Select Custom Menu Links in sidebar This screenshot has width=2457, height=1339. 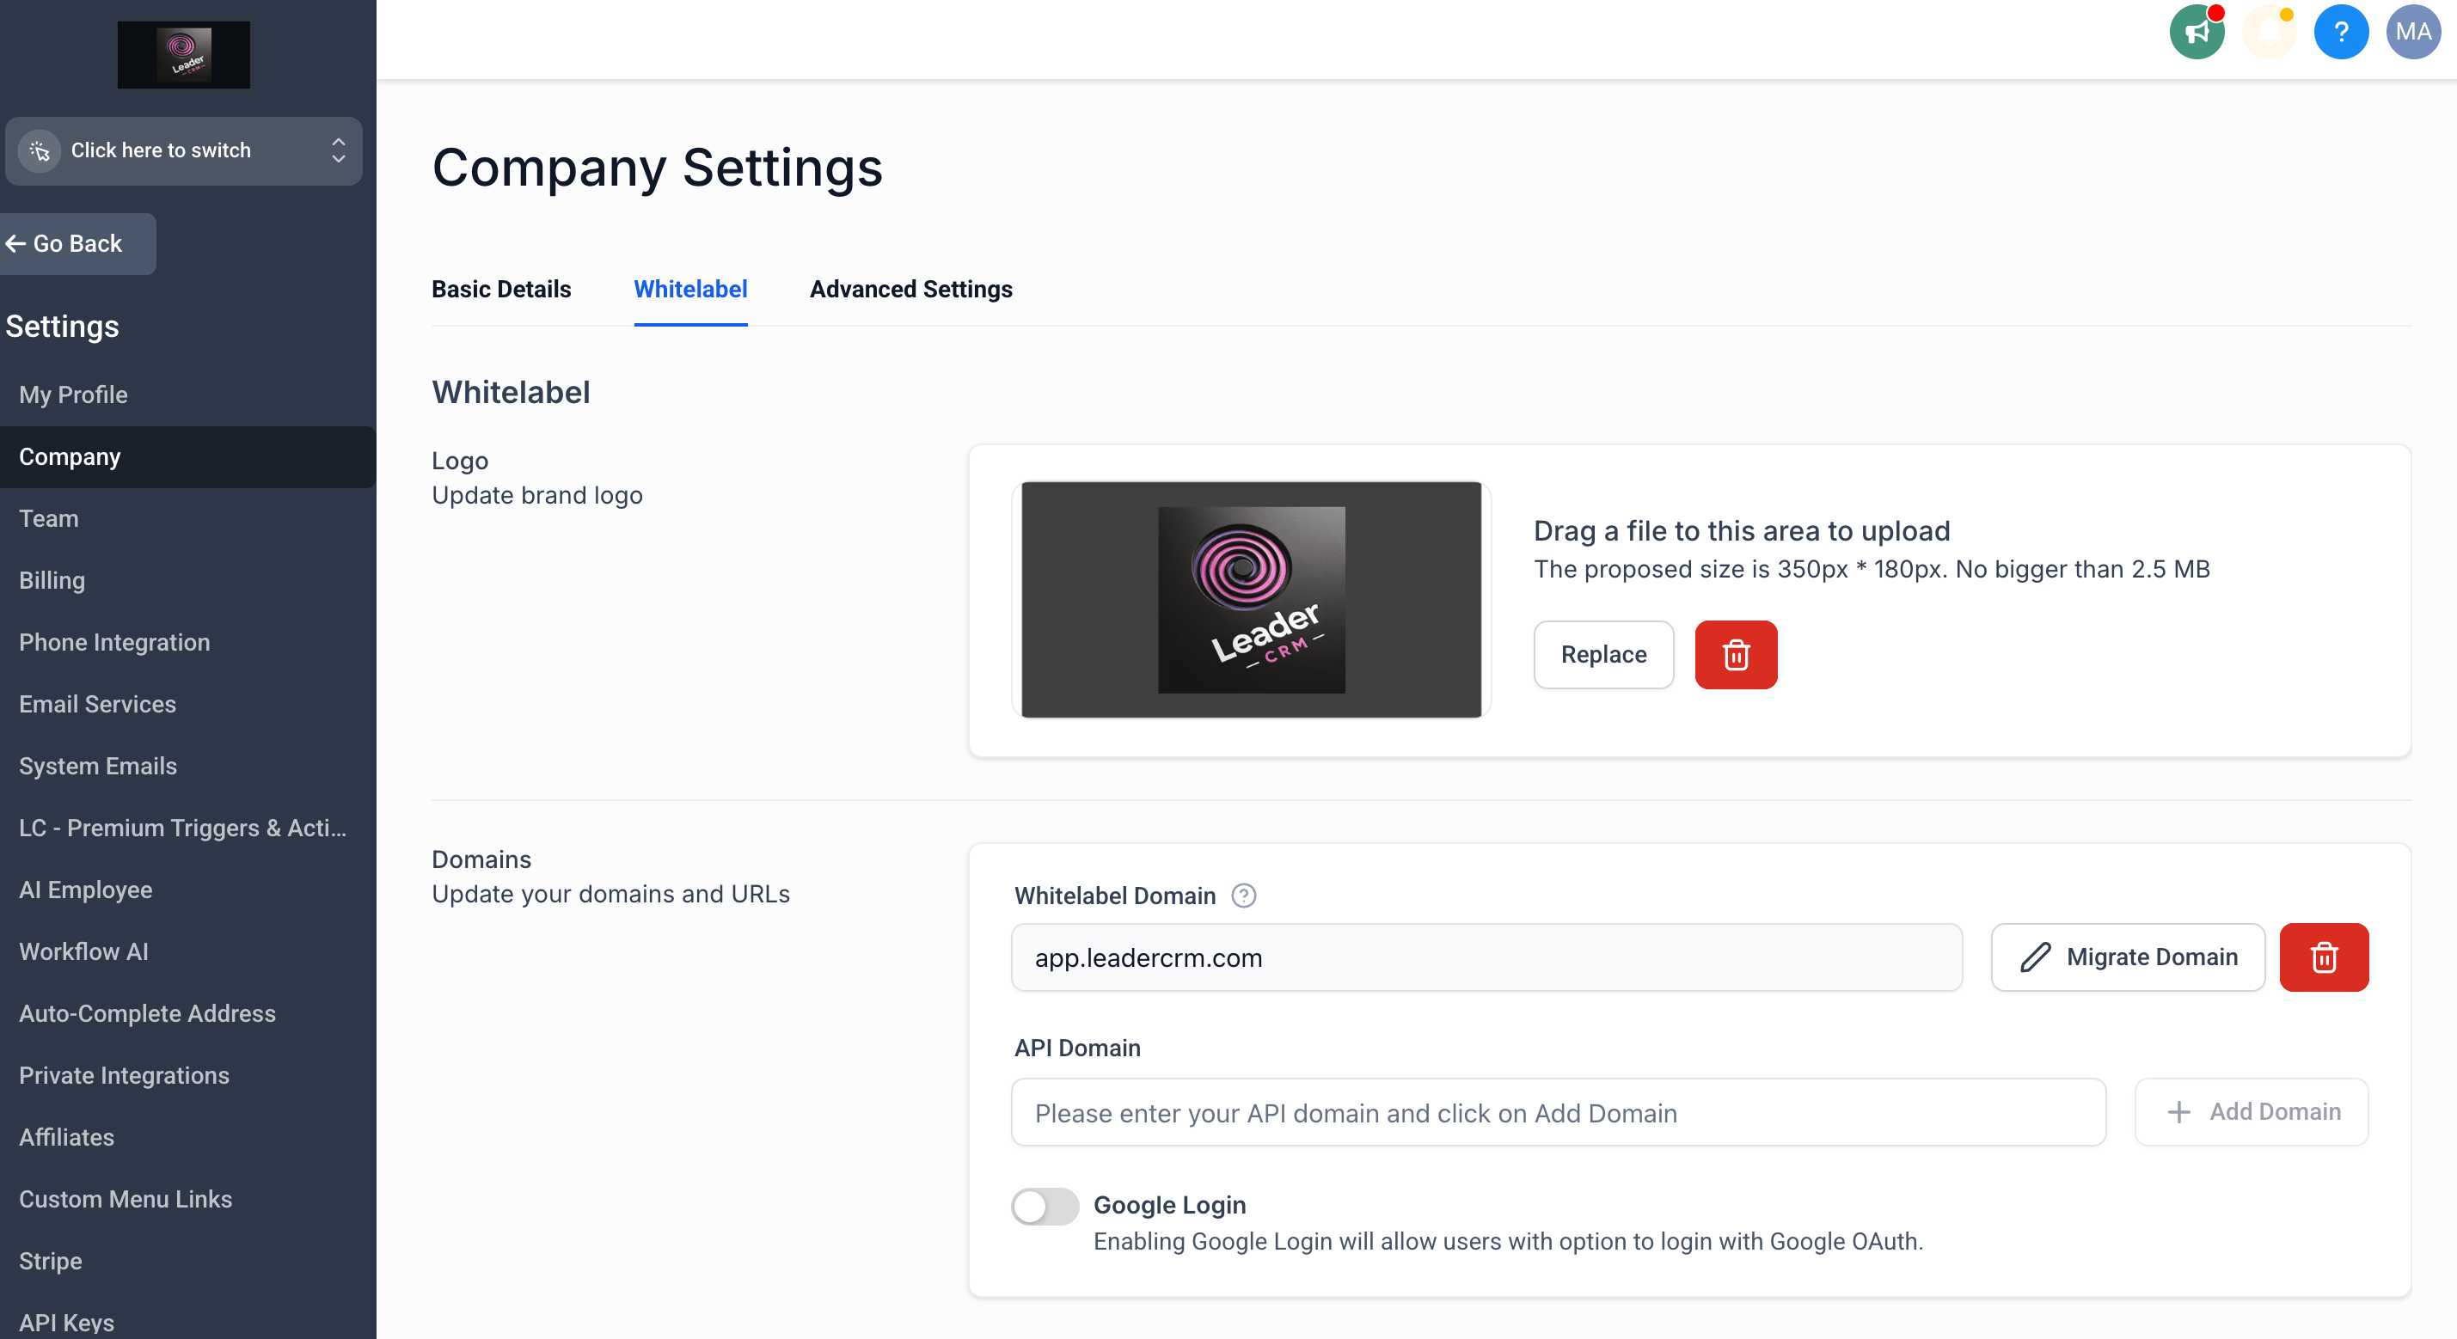[125, 1199]
